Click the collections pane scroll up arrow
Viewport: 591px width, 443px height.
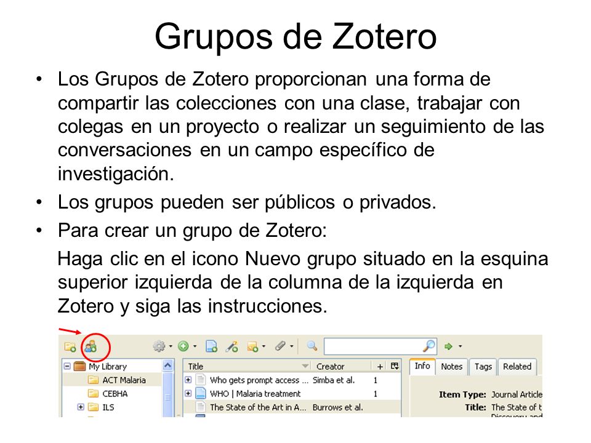167,365
